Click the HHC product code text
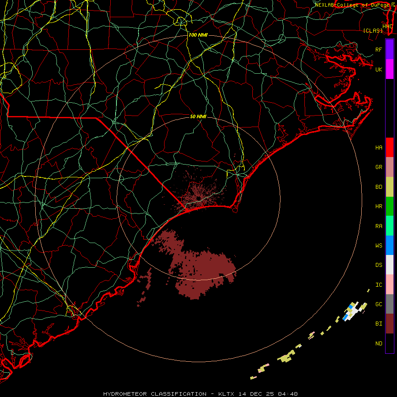This screenshot has height=397, width=397. click(x=387, y=26)
